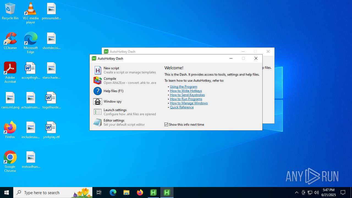The width and height of the screenshot is (352, 198).
Task: Click the Launch settings list icon
Action: (98, 112)
